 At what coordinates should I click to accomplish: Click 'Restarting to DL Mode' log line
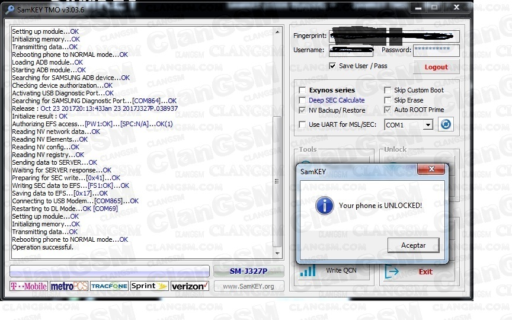tap(65, 209)
